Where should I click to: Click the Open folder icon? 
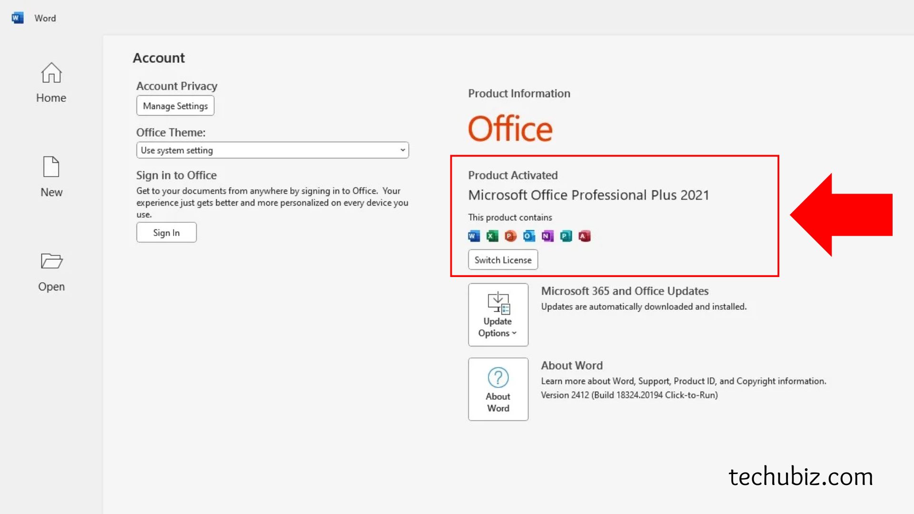(x=51, y=261)
